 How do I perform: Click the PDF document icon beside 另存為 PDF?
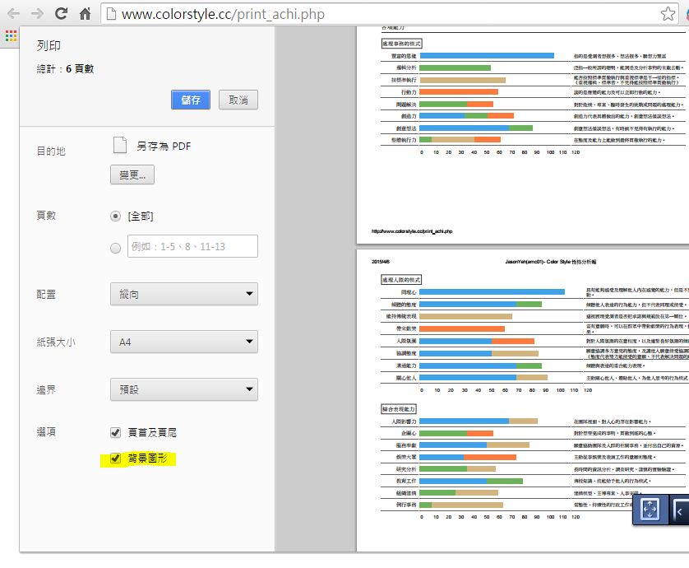[120, 146]
